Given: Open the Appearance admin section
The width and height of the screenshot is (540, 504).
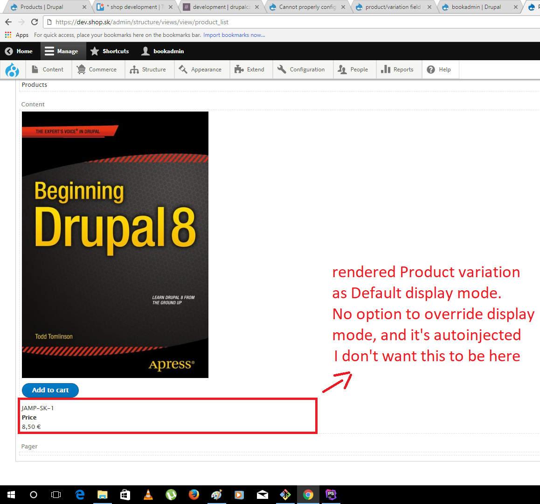Looking at the screenshot, I should [x=201, y=69].
